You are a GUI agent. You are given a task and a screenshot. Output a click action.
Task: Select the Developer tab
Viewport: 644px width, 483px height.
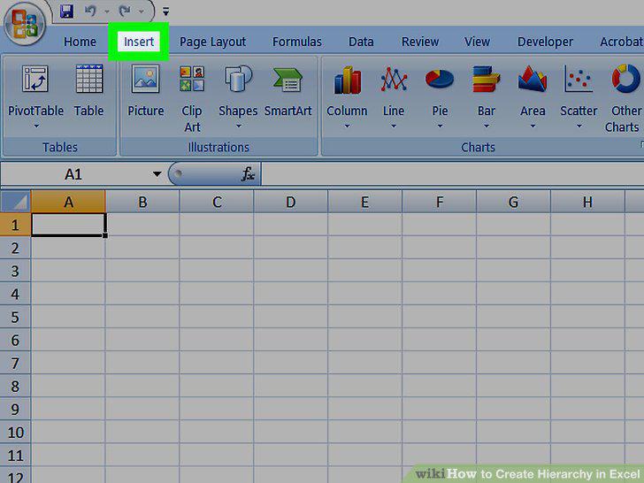tap(545, 42)
